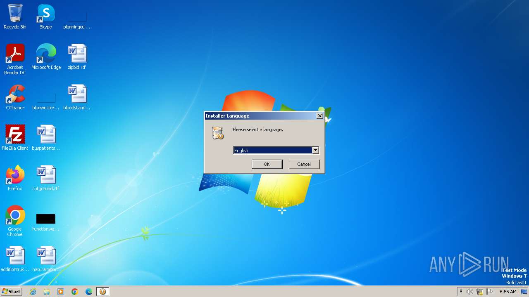529x297 pixels.
Task: Select the cutground.rtf document
Action: tap(46, 178)
